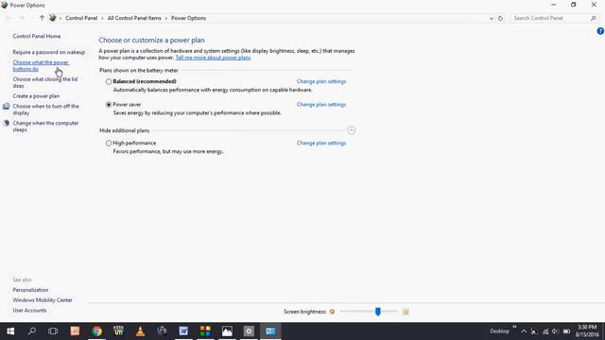Change plan settings for Balanced

(321, 82)
